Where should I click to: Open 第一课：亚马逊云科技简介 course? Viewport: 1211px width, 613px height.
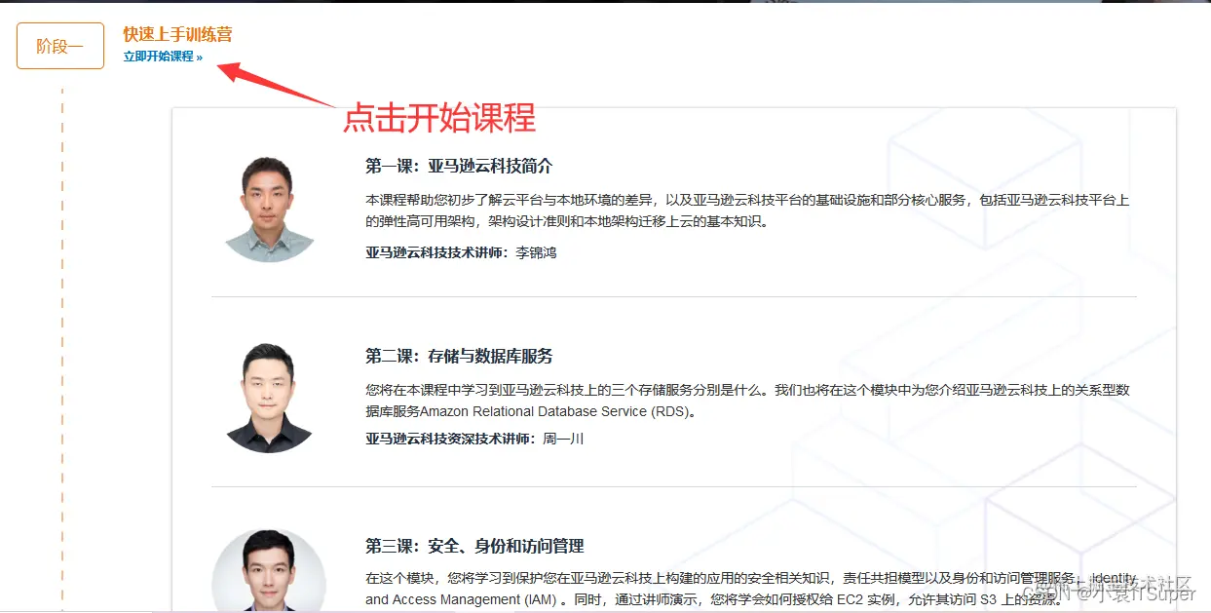pos(460,166)
